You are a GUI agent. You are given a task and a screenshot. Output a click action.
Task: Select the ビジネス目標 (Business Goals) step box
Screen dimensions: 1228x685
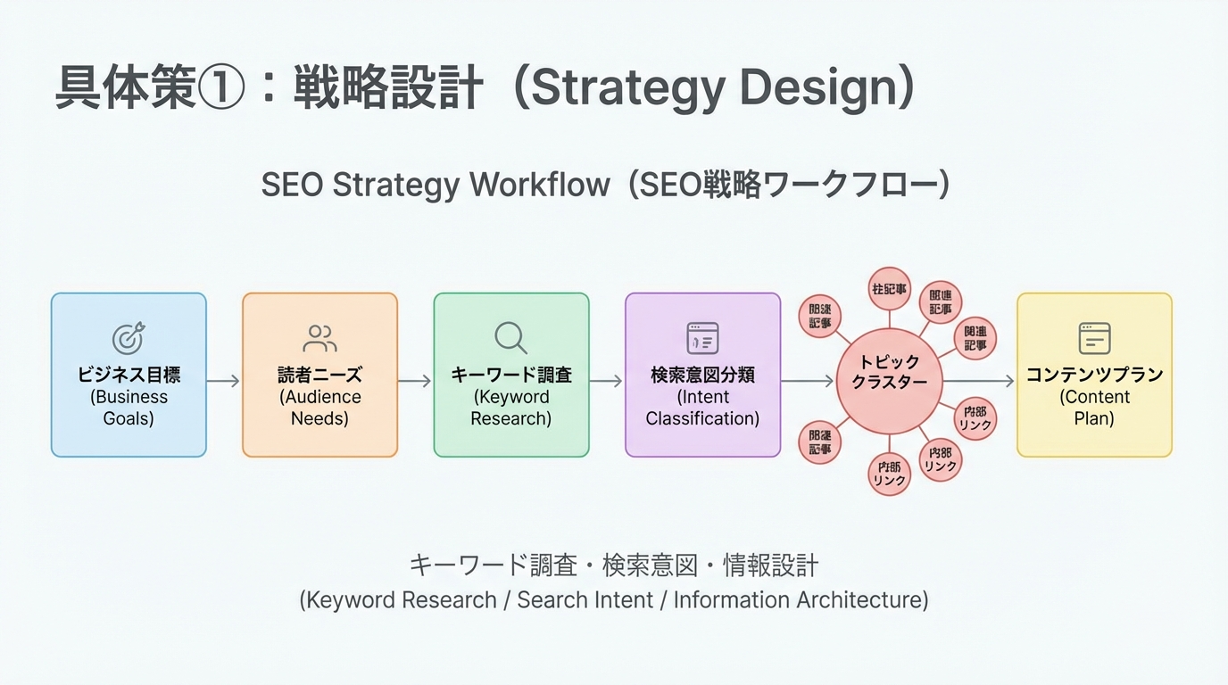coord(129,375)
